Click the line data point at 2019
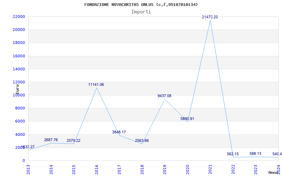282x176 pixels. [165, 99]
